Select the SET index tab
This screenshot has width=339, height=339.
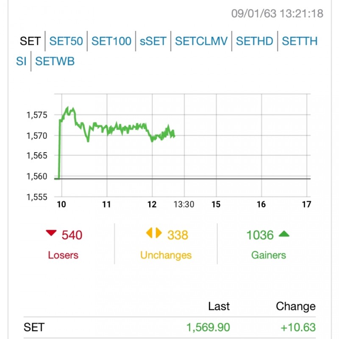(x=30, y=41)
